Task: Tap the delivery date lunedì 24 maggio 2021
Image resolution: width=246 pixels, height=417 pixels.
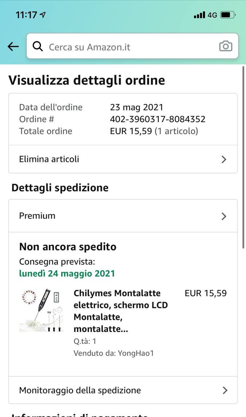Action: [x=67, y=273]
